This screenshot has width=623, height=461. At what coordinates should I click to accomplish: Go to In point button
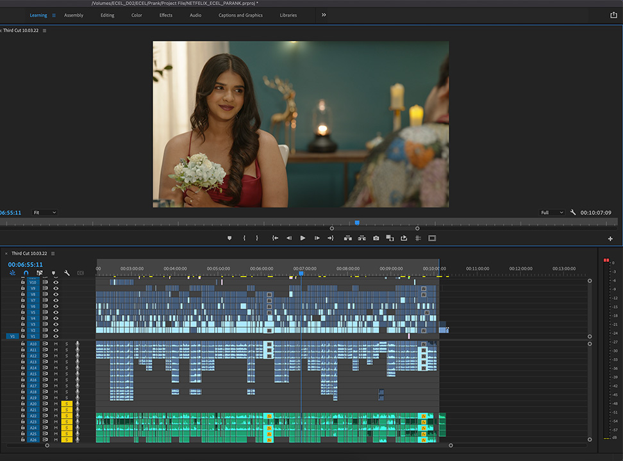click(275, 238)
